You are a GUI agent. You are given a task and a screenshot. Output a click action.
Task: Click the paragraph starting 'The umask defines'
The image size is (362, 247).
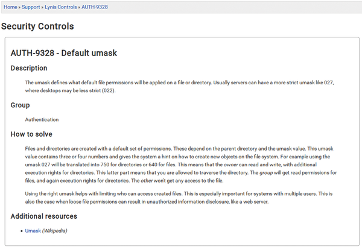point(179,87)
